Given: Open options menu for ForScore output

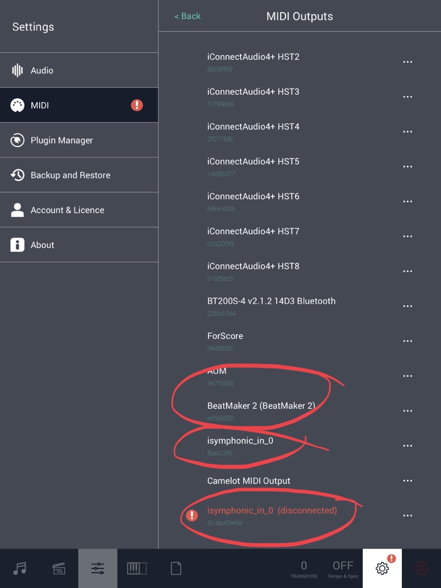Looking at the screenshot, I should pos(408,341).
